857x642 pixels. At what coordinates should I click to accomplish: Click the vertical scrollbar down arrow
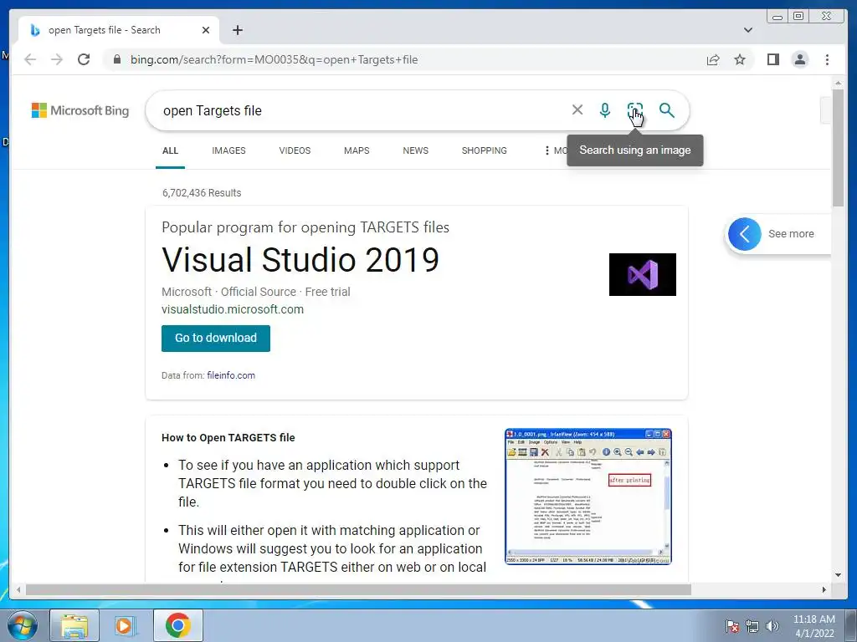tap(838, 575)
